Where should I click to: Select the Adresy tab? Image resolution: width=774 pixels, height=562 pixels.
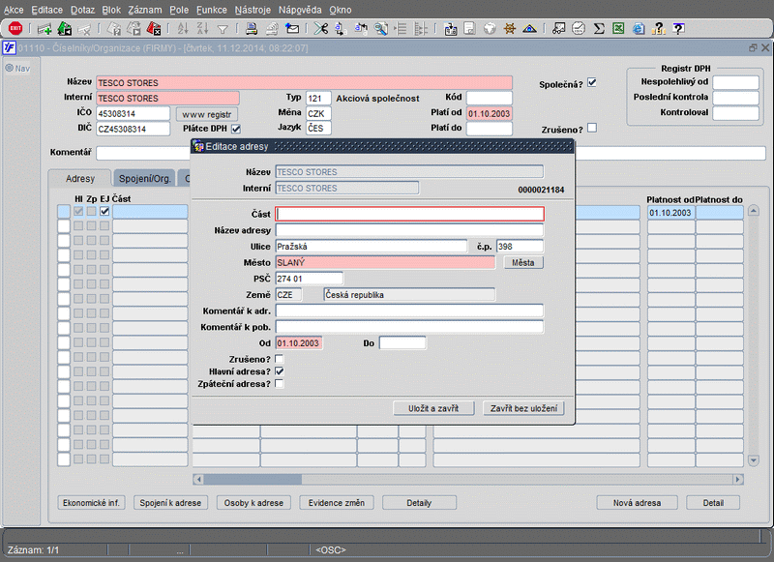coord(80,179)
